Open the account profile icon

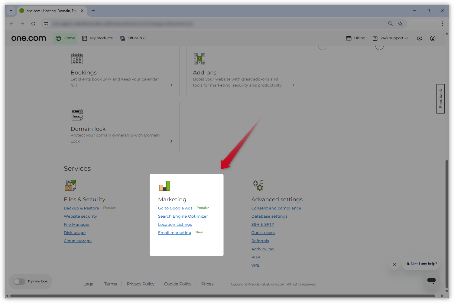click(433, 38)
